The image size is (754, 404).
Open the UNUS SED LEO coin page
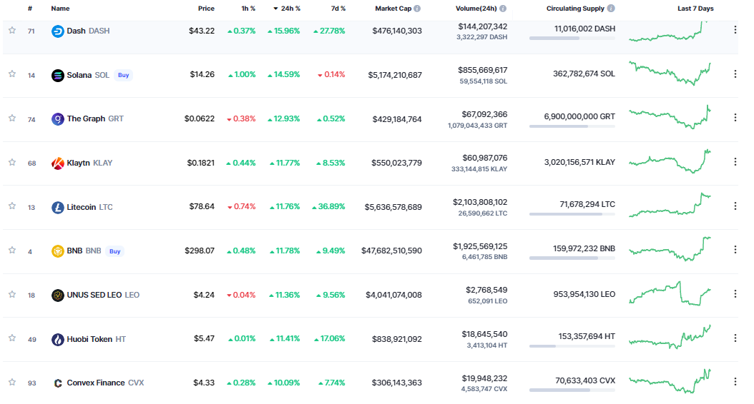click(94, 295)
